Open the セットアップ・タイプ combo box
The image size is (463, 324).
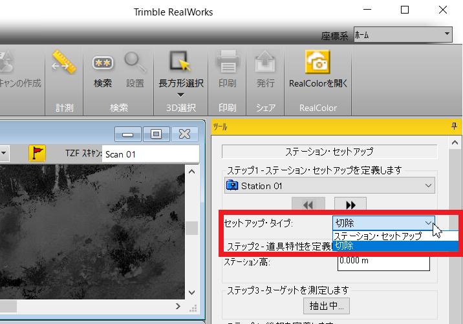point(383,223)
